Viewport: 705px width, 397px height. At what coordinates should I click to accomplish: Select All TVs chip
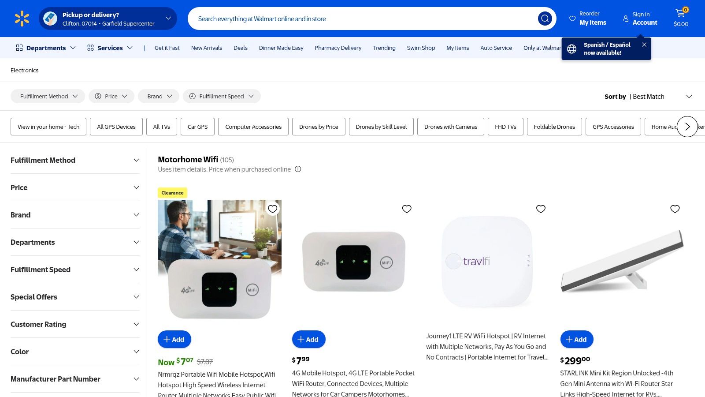click(x=161, y=127)
